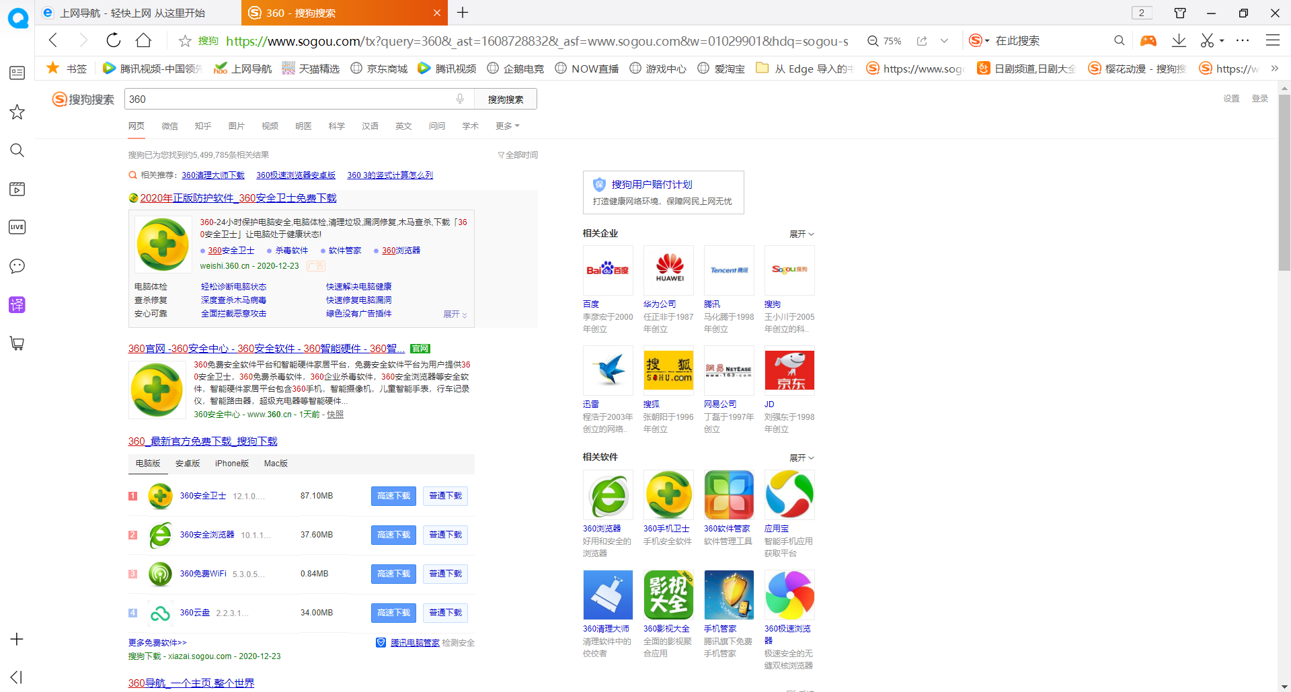Click 高速下载 for 360免费WiFi
Image resolution: width=1291 pixels, height=692 pixels.
tap(393, 574)
